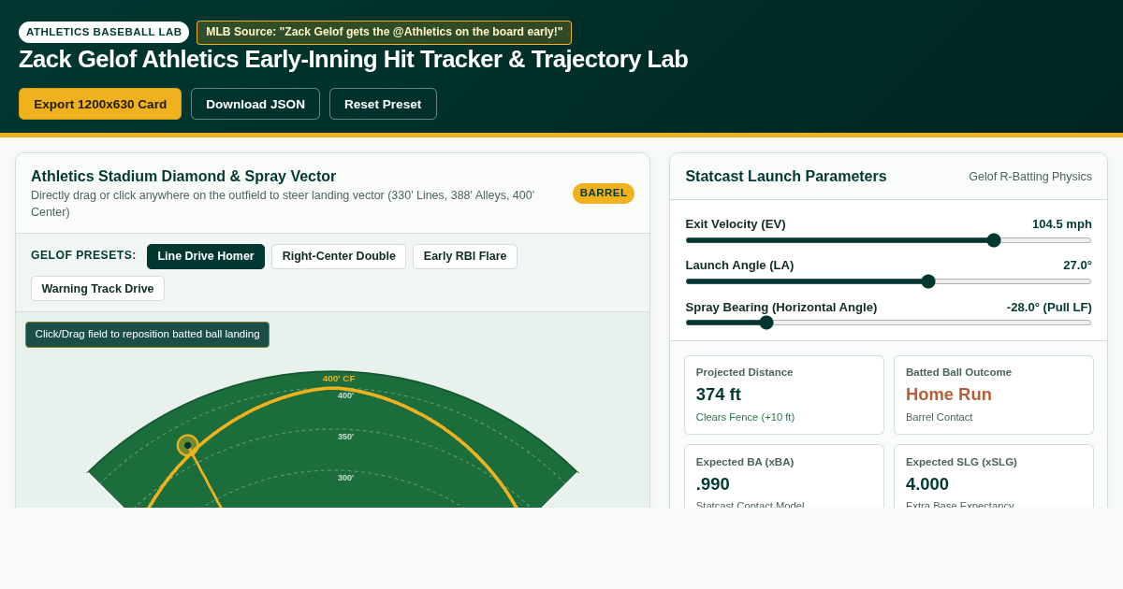Click the GELOF PRESETS label
1123x589 pixels.
pyautogui.click(x=83, y=255)
